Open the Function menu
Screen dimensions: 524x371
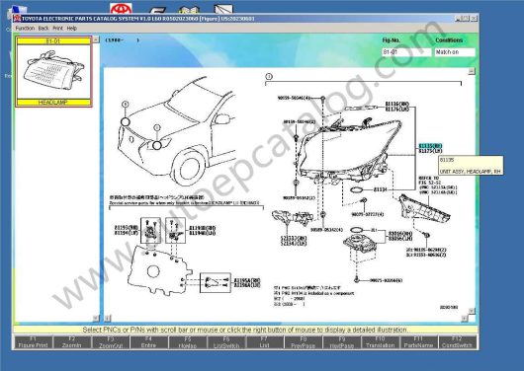[25, 29]
